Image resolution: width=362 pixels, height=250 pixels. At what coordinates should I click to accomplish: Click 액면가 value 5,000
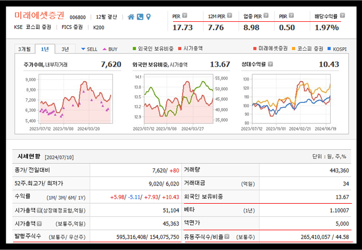pos(342,223)
